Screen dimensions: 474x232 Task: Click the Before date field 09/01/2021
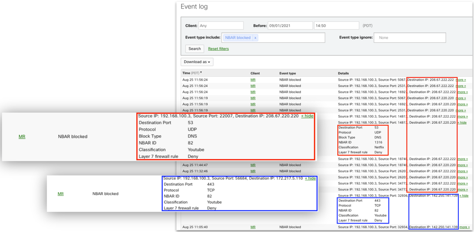(x=290, y=26)
